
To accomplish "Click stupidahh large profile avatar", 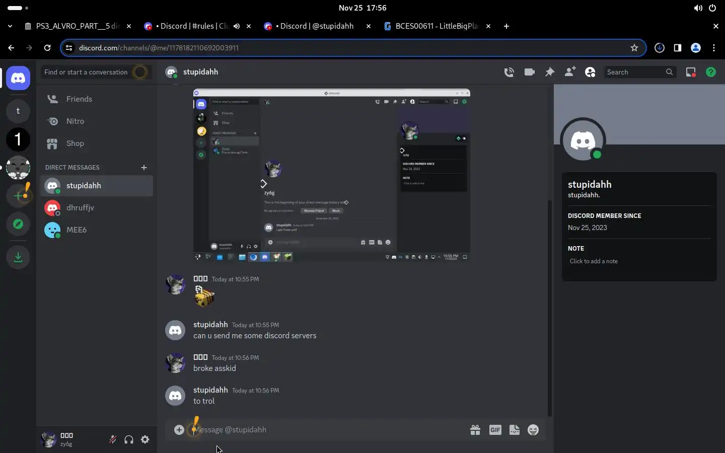I will [x=583, y=140].
